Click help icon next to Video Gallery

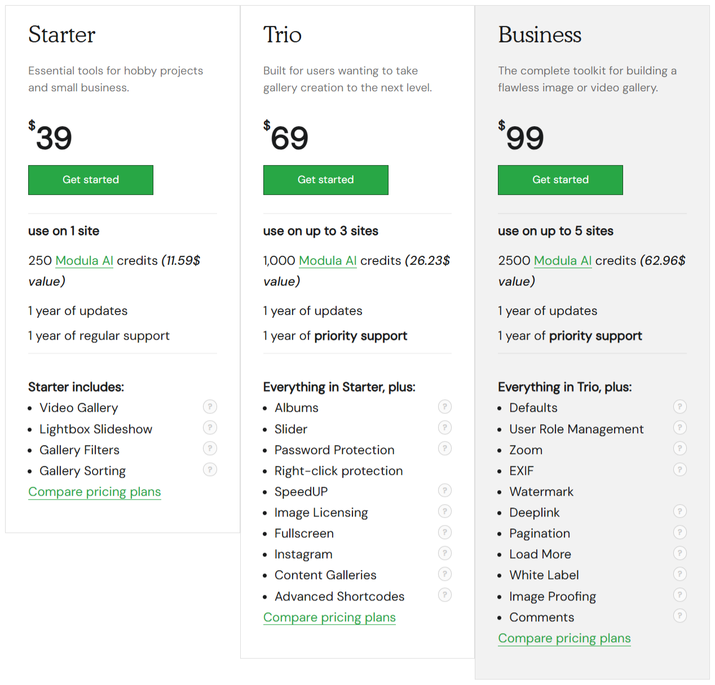click(210, 407)
